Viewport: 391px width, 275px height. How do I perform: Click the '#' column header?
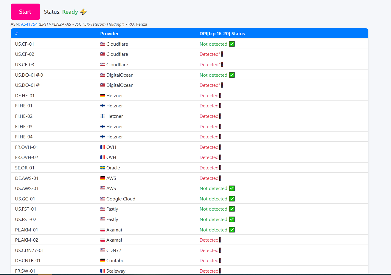(17, 34)
